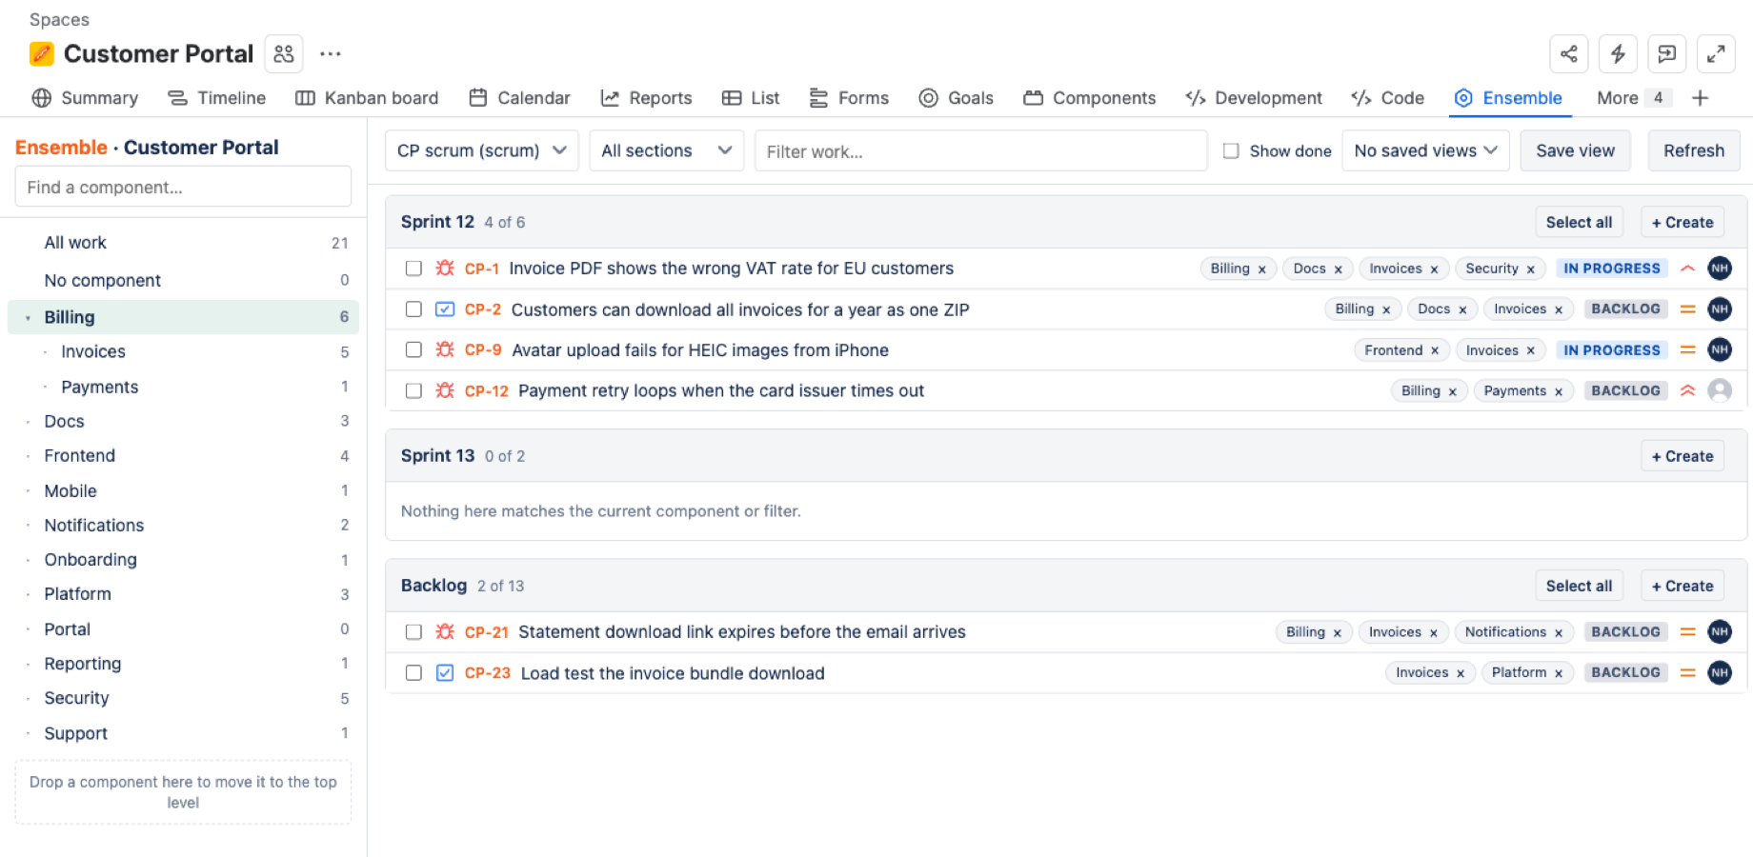Switch to the Timeline tab

coord(217,98)
